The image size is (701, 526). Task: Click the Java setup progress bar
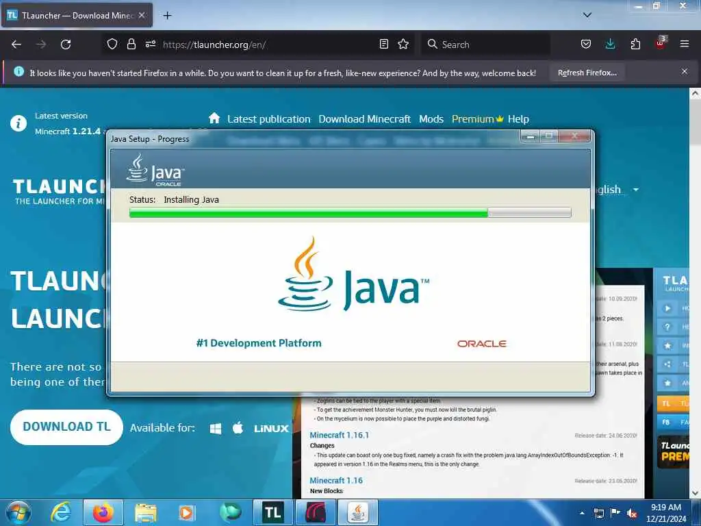(350, 213)
